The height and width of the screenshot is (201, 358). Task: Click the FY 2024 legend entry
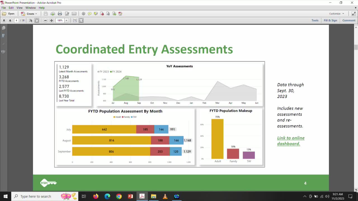point(116,72)
